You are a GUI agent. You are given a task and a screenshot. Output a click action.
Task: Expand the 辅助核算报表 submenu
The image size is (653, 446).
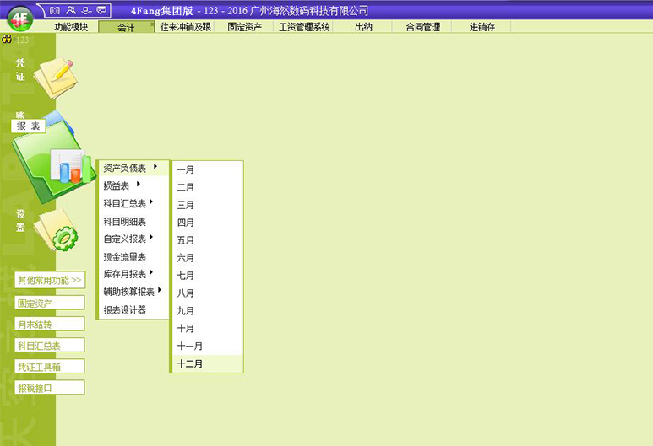tap(131, 292)
